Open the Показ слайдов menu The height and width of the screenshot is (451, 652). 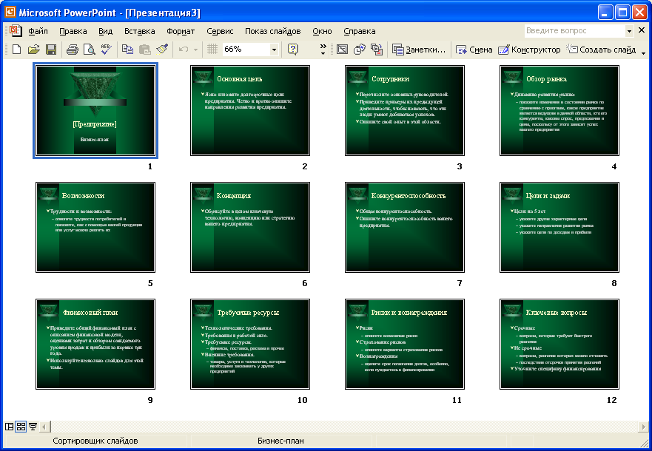tap(272, 31)
